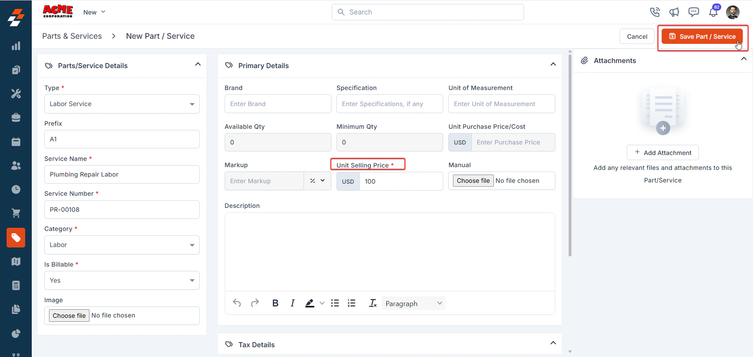Undo in the description editor

[237, 303]
